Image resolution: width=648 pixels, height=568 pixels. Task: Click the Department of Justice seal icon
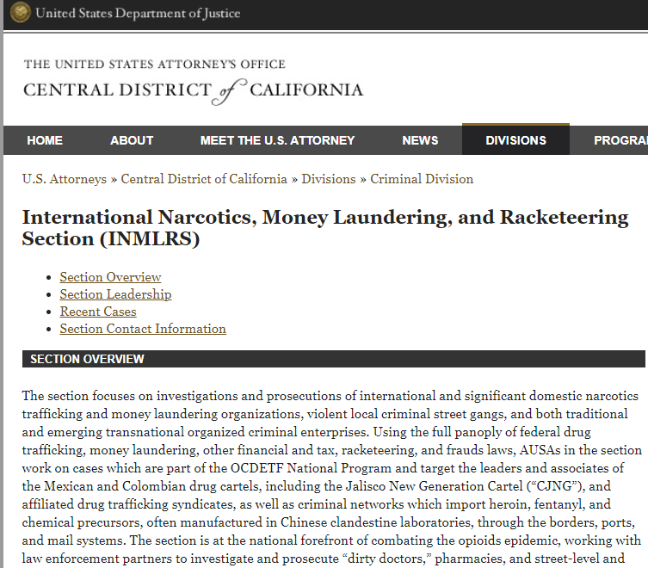tap(20, 12)
